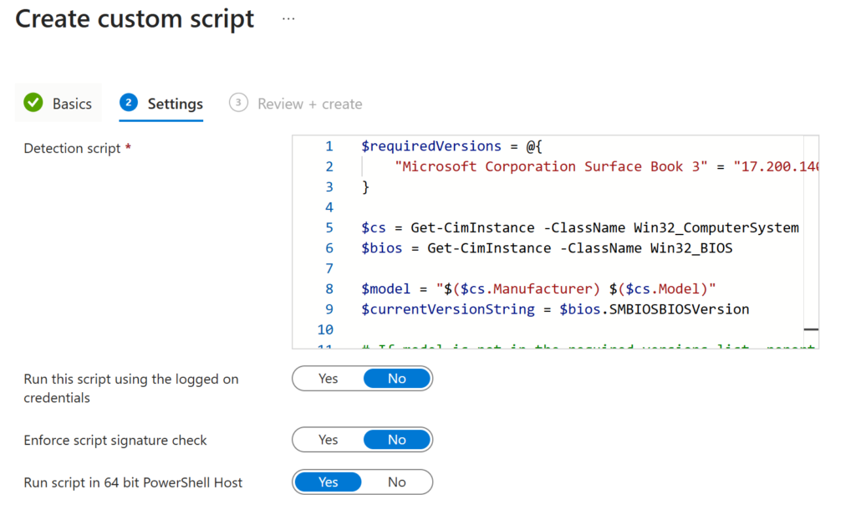Image resolution: width=856 pixels, height=520 pixels.
Task: Set logged on credentials option to Yes
Action: [x=328, y=379]
